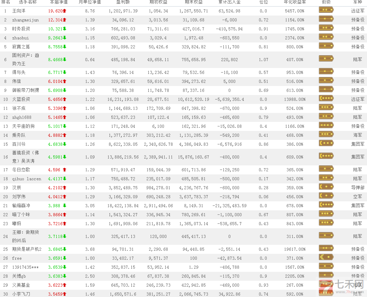Viewport: 367px width, 297px height.
Task: Click monthly unit value 8.76
Action: click(90, 11)
